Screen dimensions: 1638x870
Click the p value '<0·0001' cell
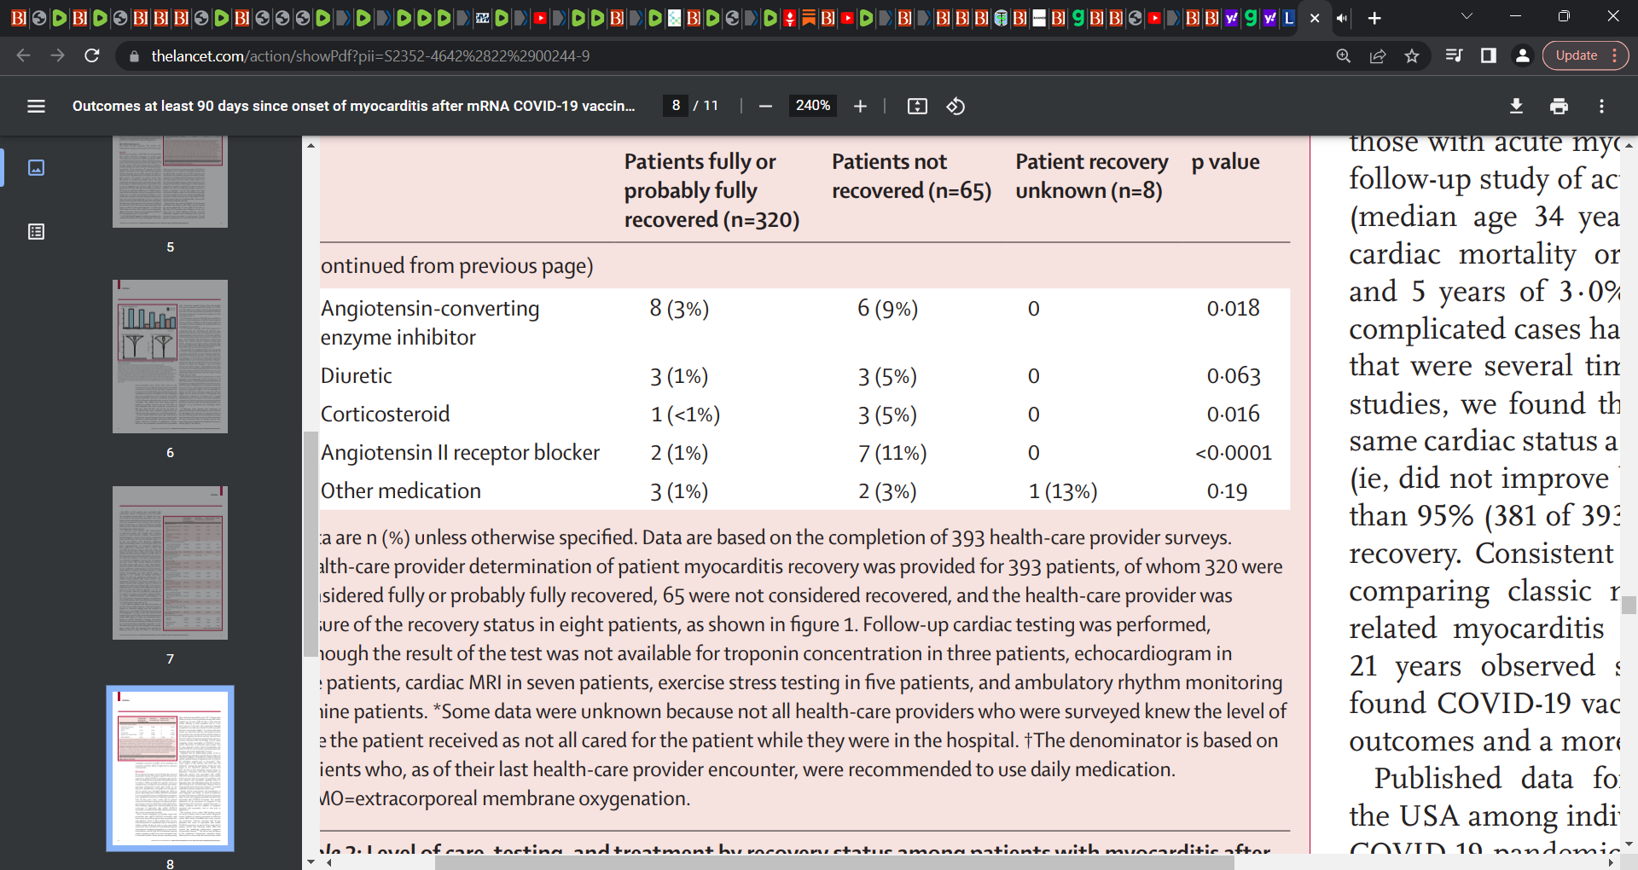1234,452
